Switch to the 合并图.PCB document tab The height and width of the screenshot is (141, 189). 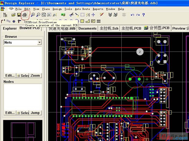157,28
